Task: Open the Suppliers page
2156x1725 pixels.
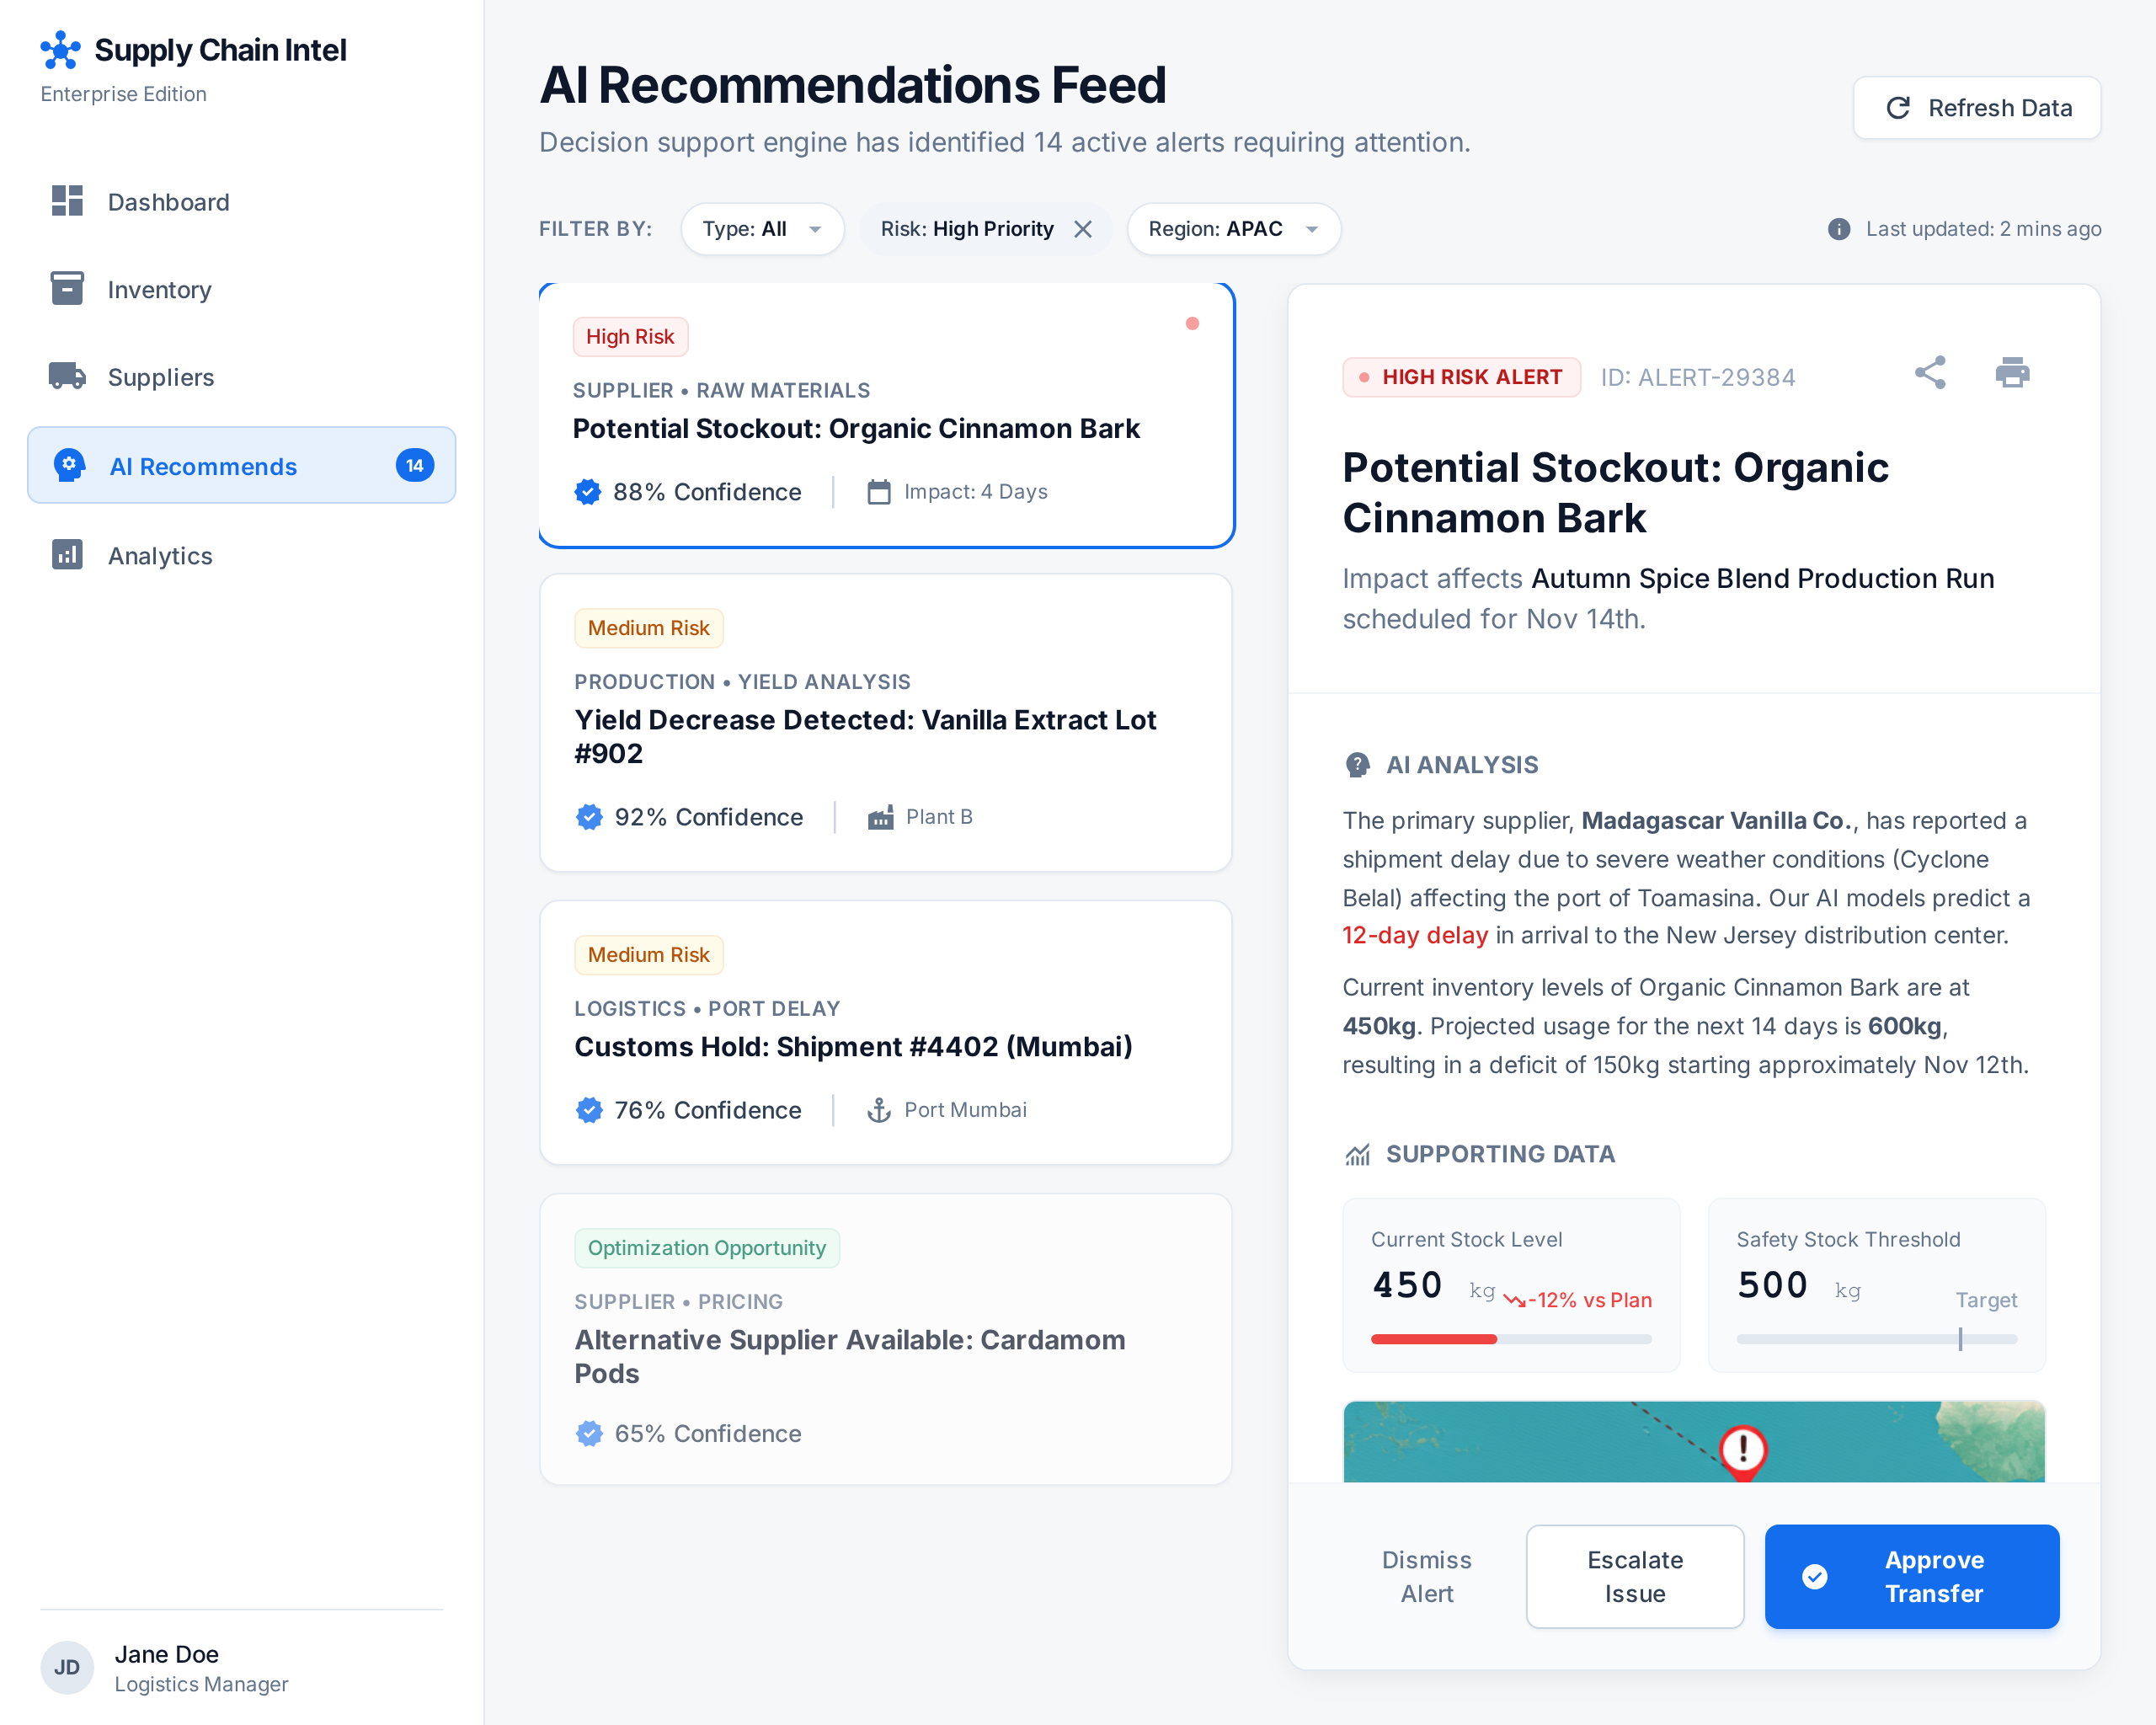Action: click(x=241, y=377)
